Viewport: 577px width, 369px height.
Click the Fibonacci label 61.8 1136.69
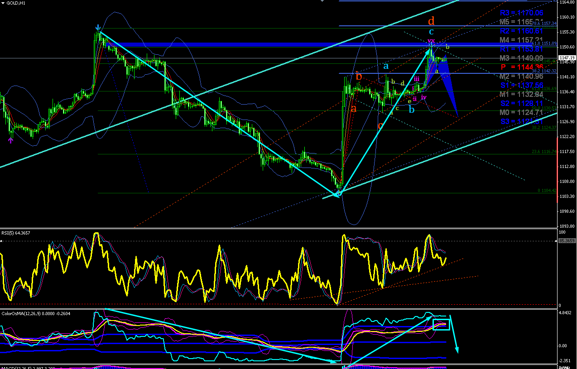(x=544, y=89)
